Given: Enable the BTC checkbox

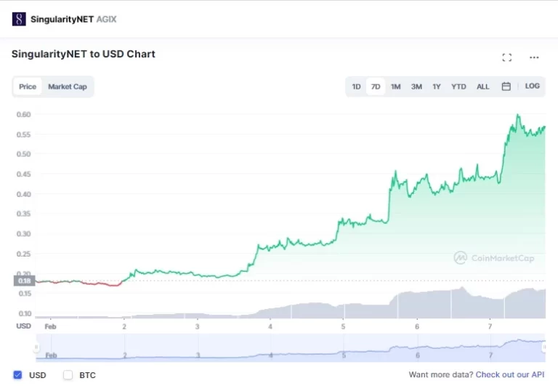Looking at the screenshot, I should pos(68,374).
